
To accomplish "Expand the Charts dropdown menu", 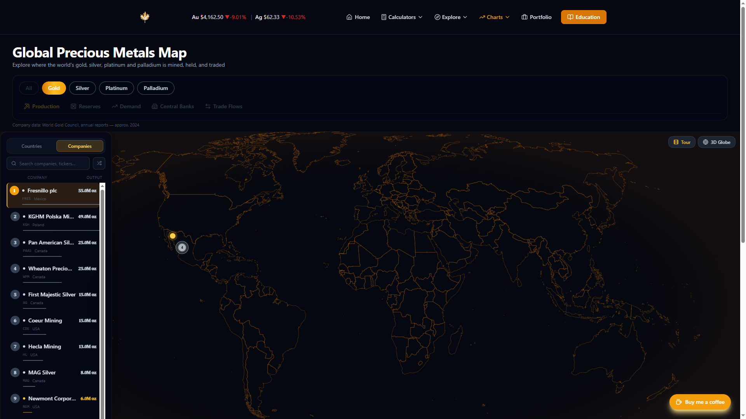I will 494,17.
